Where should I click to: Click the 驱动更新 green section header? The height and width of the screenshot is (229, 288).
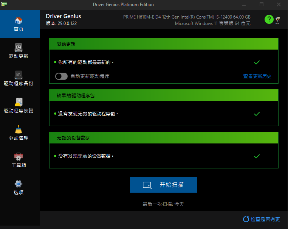click(164, 44)
